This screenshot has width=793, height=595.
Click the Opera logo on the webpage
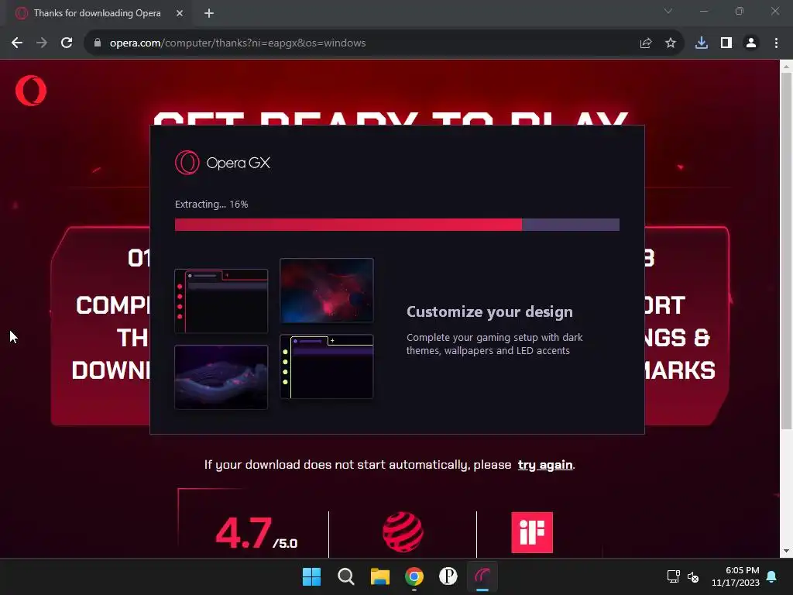pos(31,91)
